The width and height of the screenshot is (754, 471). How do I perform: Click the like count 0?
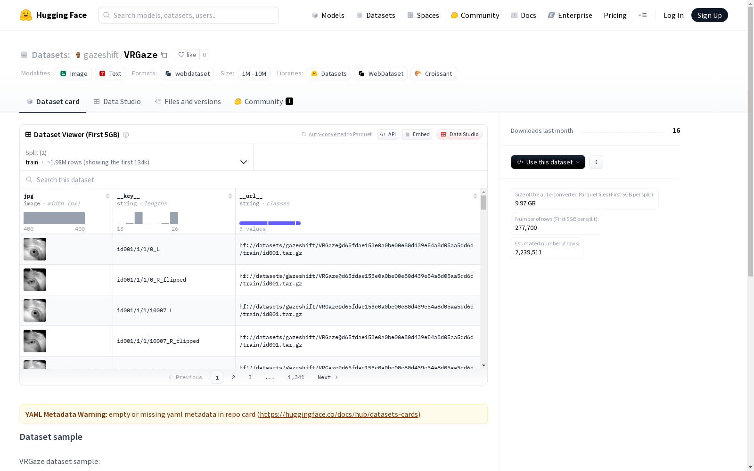[204, 55]
